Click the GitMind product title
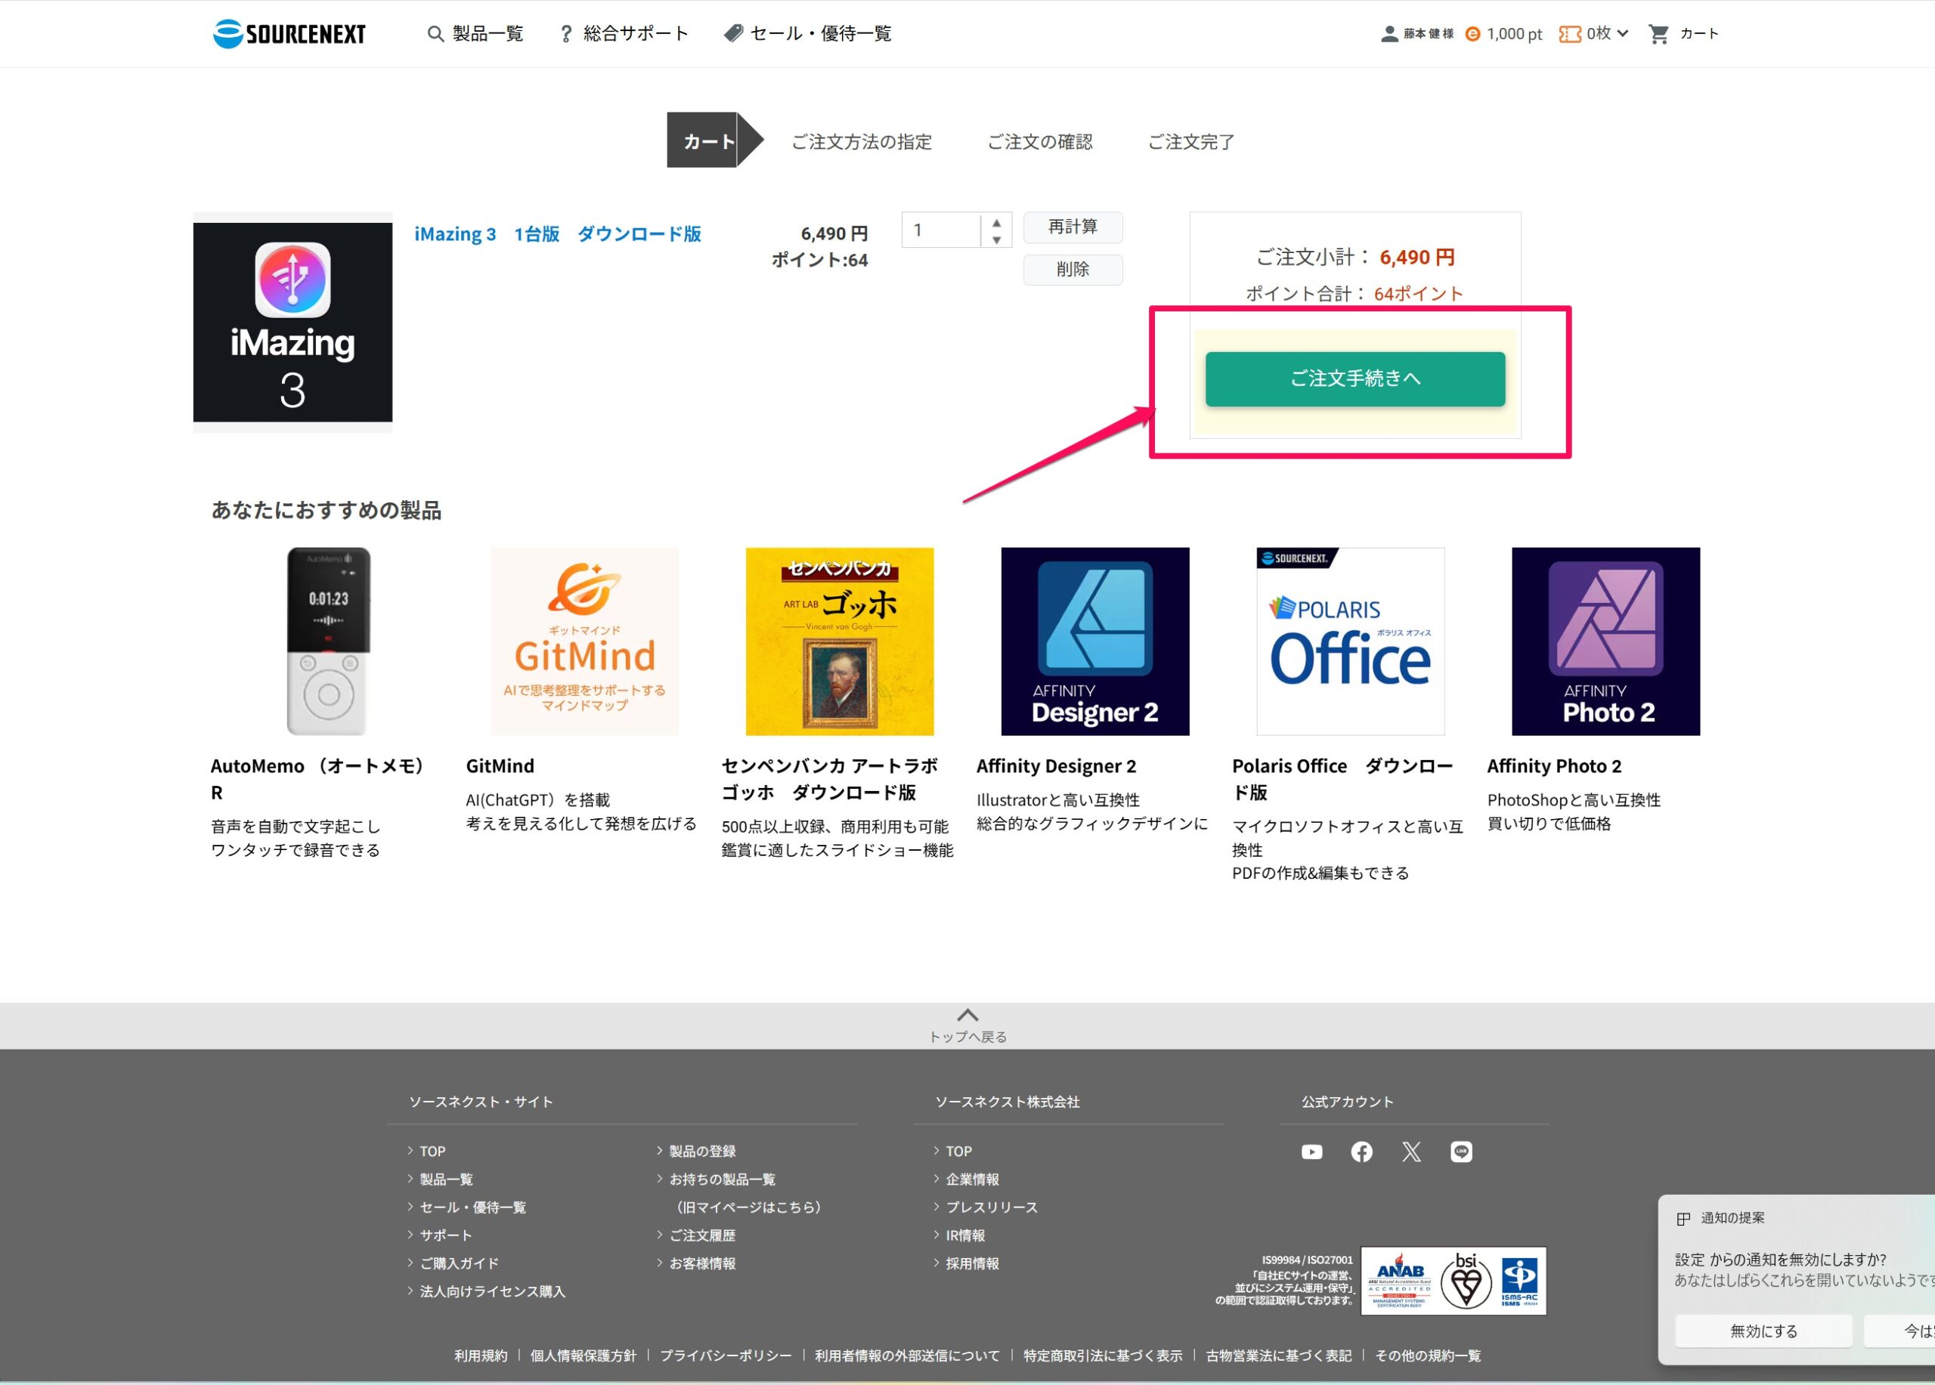 (x=500, y=766)
